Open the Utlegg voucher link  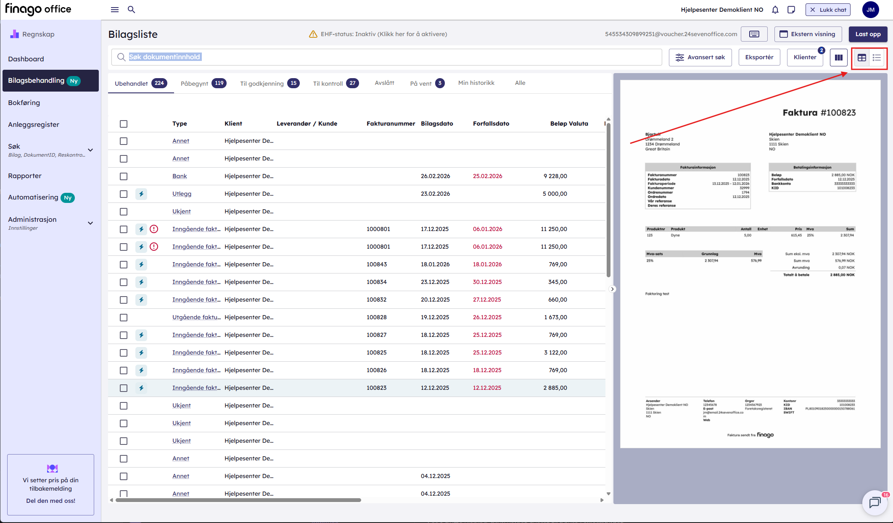pos(182,194)
